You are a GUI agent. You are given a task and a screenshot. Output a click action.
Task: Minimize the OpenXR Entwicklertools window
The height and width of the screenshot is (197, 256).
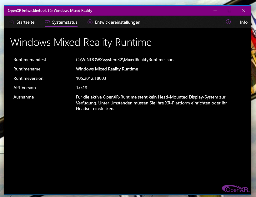click(x=215, y=11)
